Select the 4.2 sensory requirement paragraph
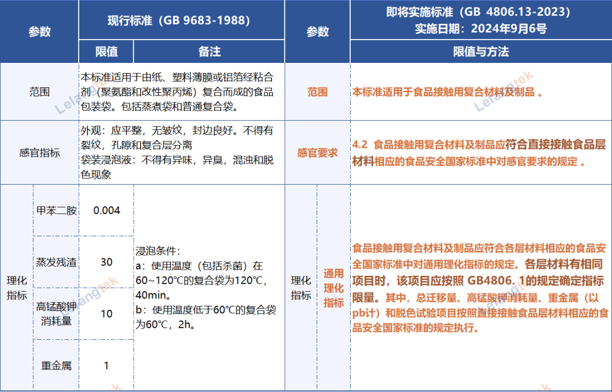Image resolution: width=612 pixels, height=392 pixels. pyautogui.click(x=479, y=153)
